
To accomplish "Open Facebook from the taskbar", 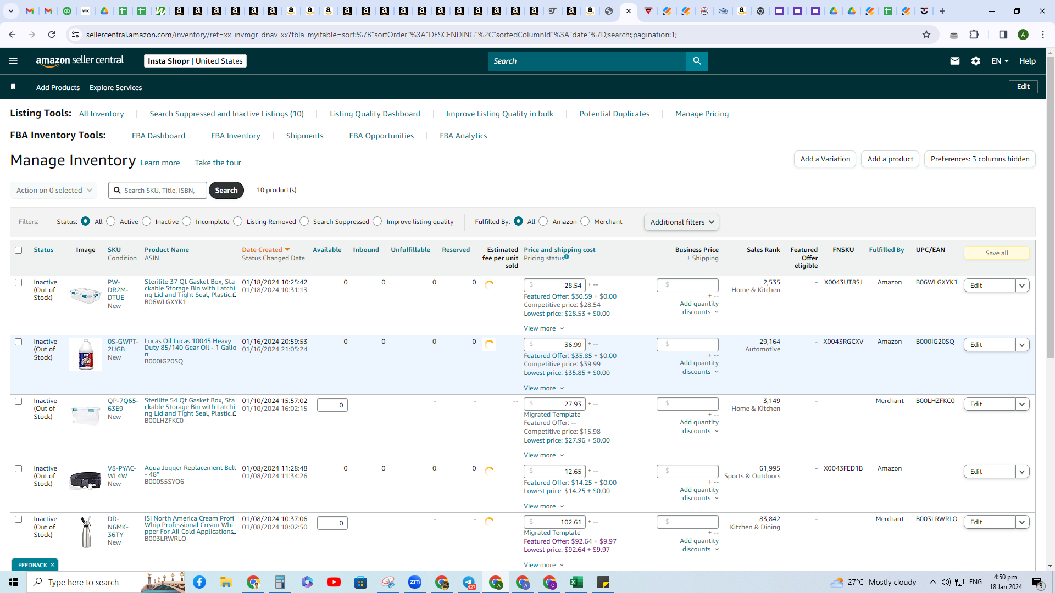I will click(x=199, y=582).
